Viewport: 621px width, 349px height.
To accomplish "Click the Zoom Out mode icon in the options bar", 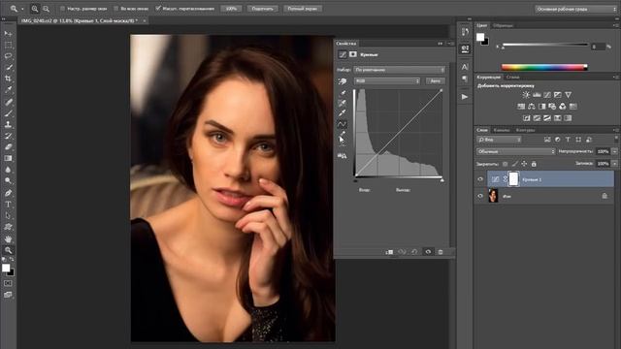I will 46,9.
